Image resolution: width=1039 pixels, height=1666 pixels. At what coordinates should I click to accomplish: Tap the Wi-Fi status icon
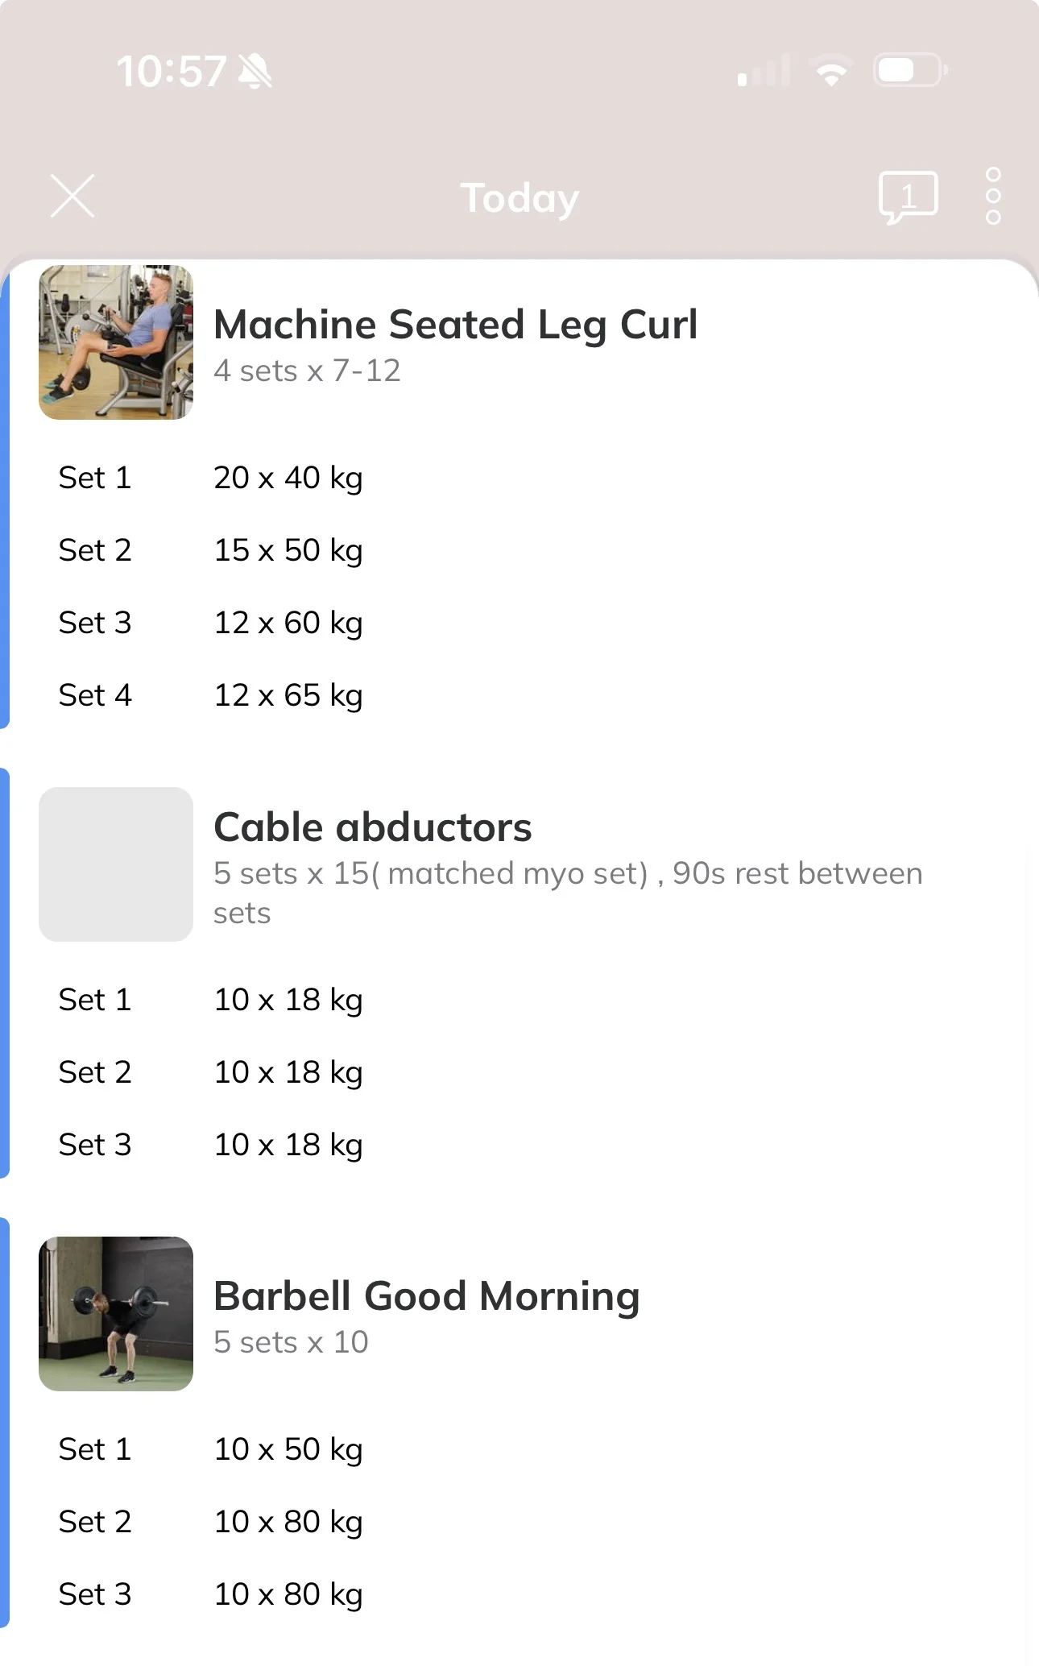coord(832,72)
